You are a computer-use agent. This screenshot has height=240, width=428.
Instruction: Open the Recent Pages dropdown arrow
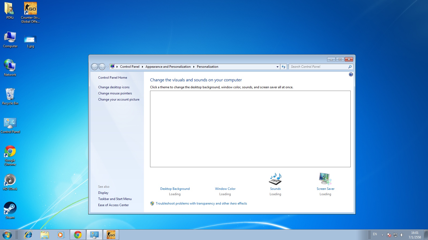tap(107, 67)
